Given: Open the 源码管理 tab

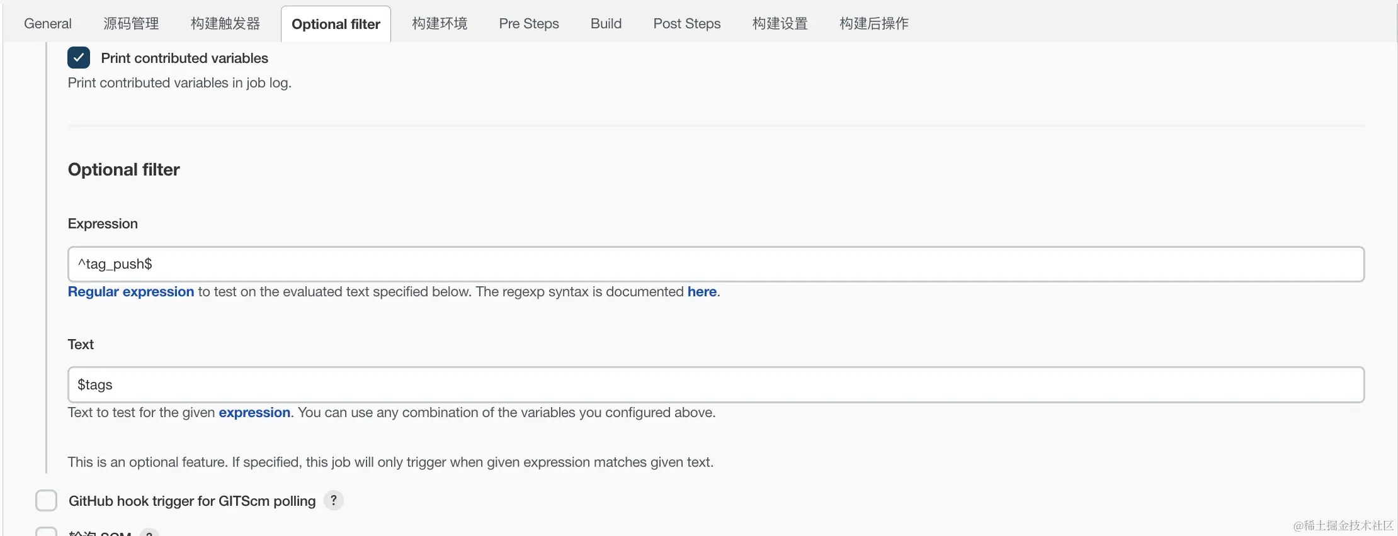Looking at the screenshot, I should pos(131,24).
